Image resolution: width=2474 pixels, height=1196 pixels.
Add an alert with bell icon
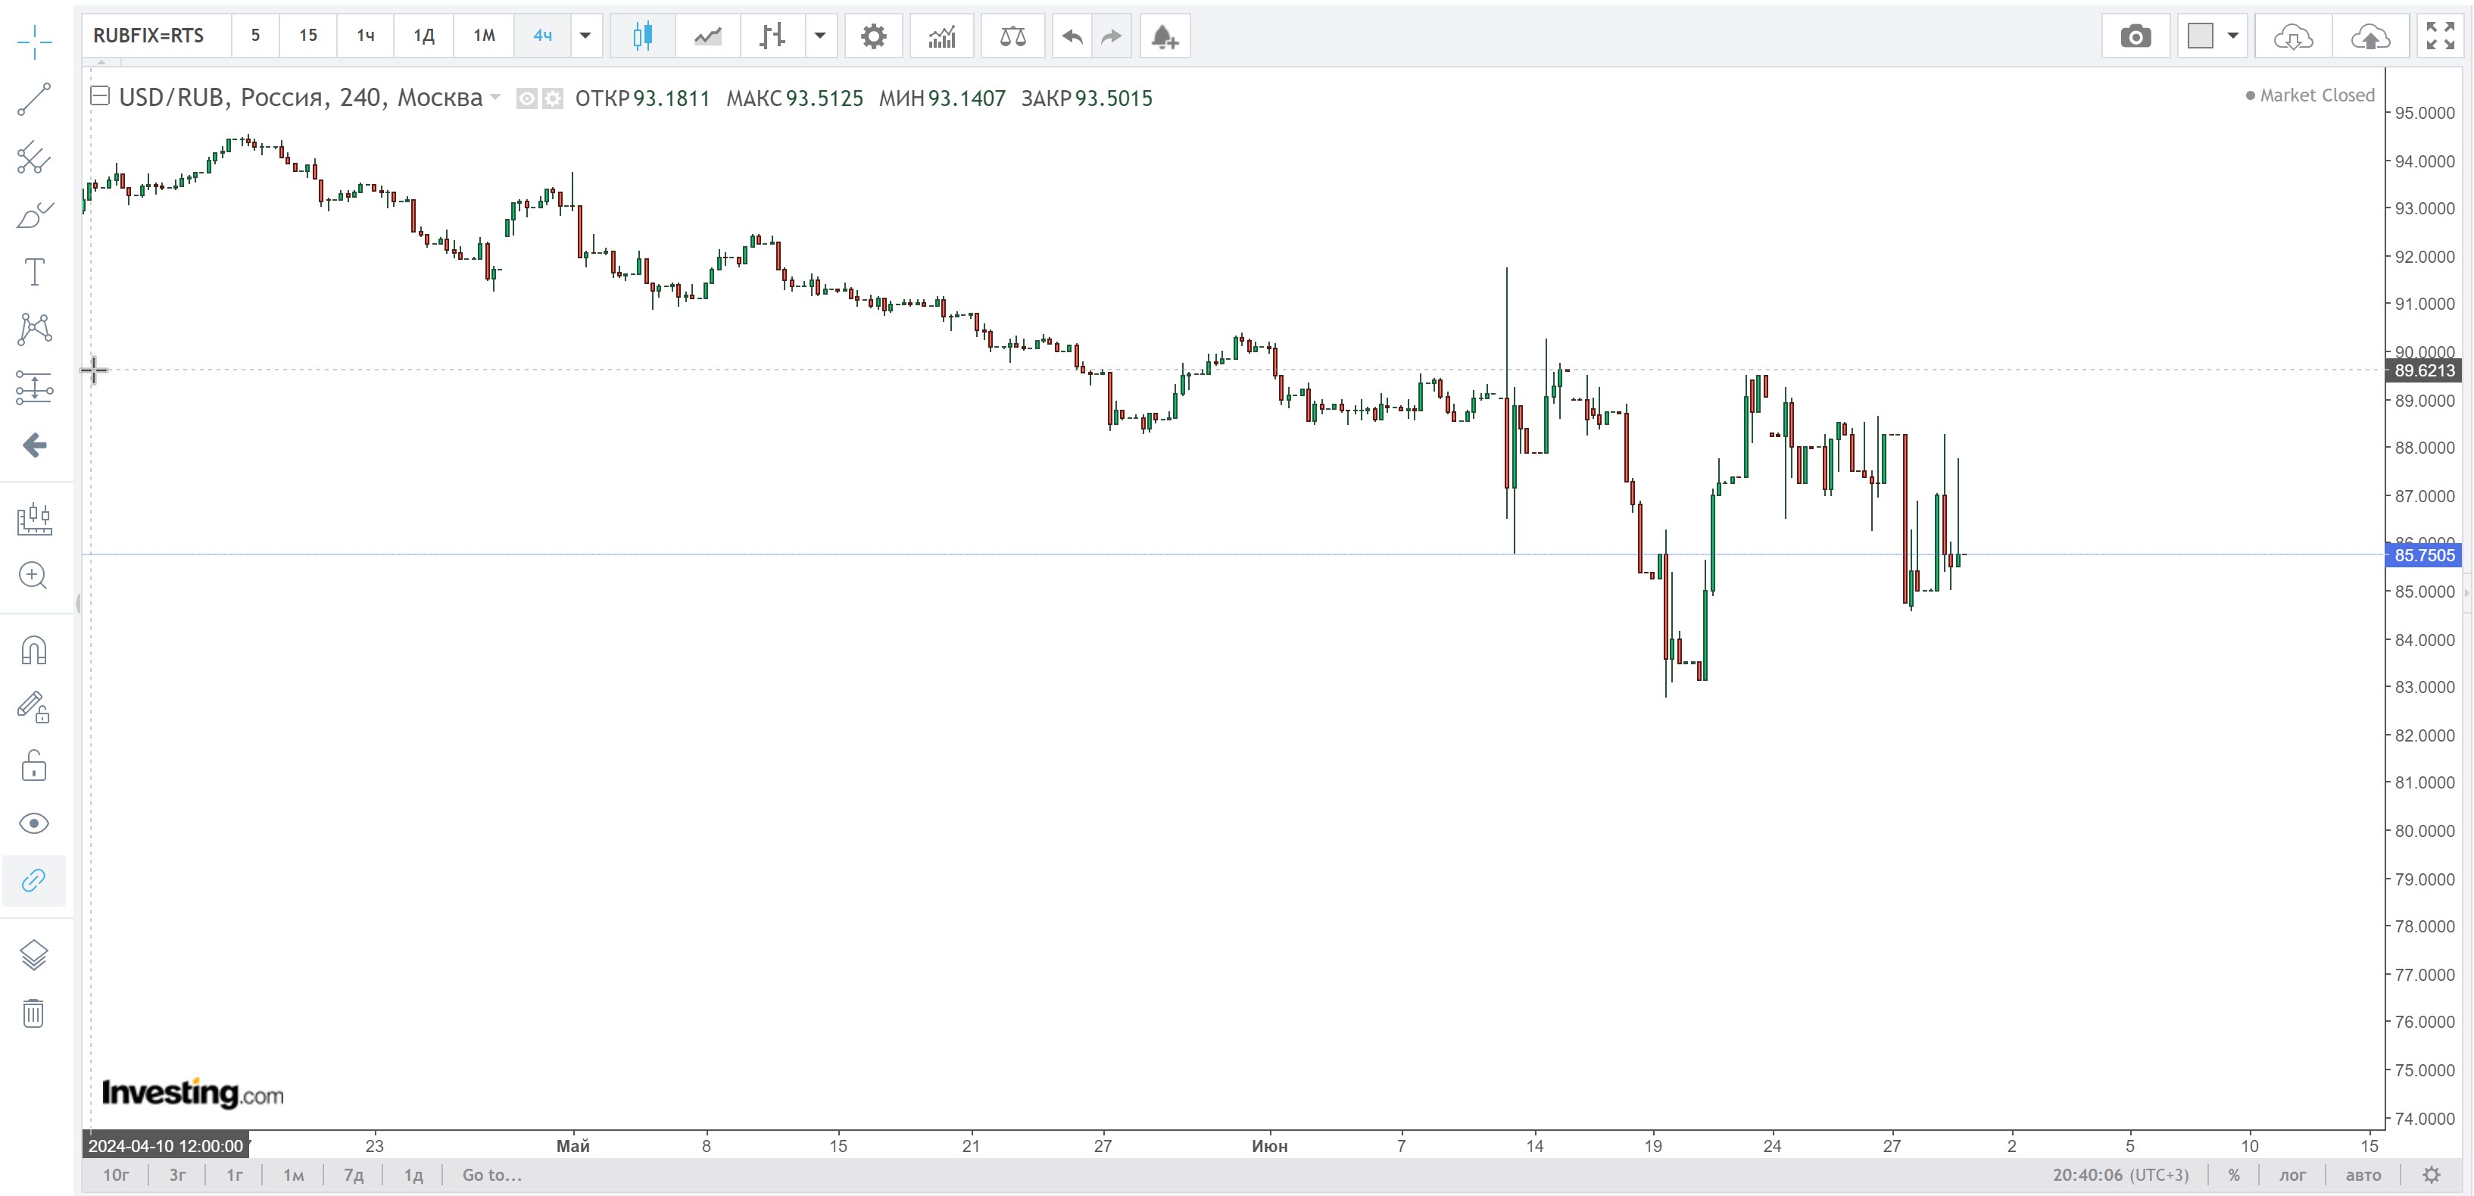click(x=1164, y=36)
